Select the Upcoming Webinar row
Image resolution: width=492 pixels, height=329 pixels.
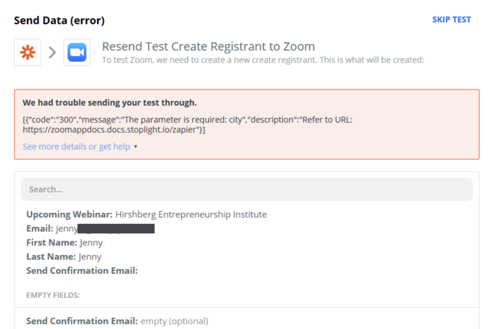pyautogui.click(x=147, y=214)
